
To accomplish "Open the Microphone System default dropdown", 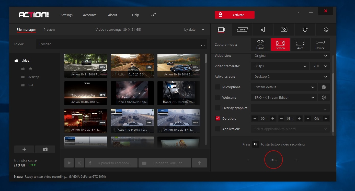I will [284, 87].
